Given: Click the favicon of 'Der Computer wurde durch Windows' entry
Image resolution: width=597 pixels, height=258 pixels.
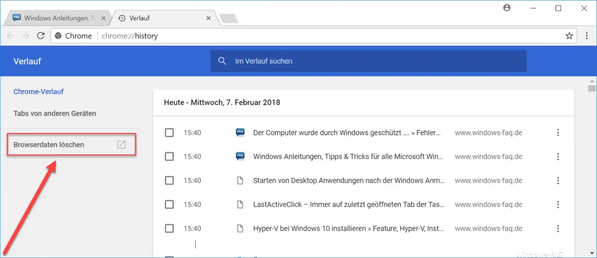Looking at the screenshot, I should (240, 132).
